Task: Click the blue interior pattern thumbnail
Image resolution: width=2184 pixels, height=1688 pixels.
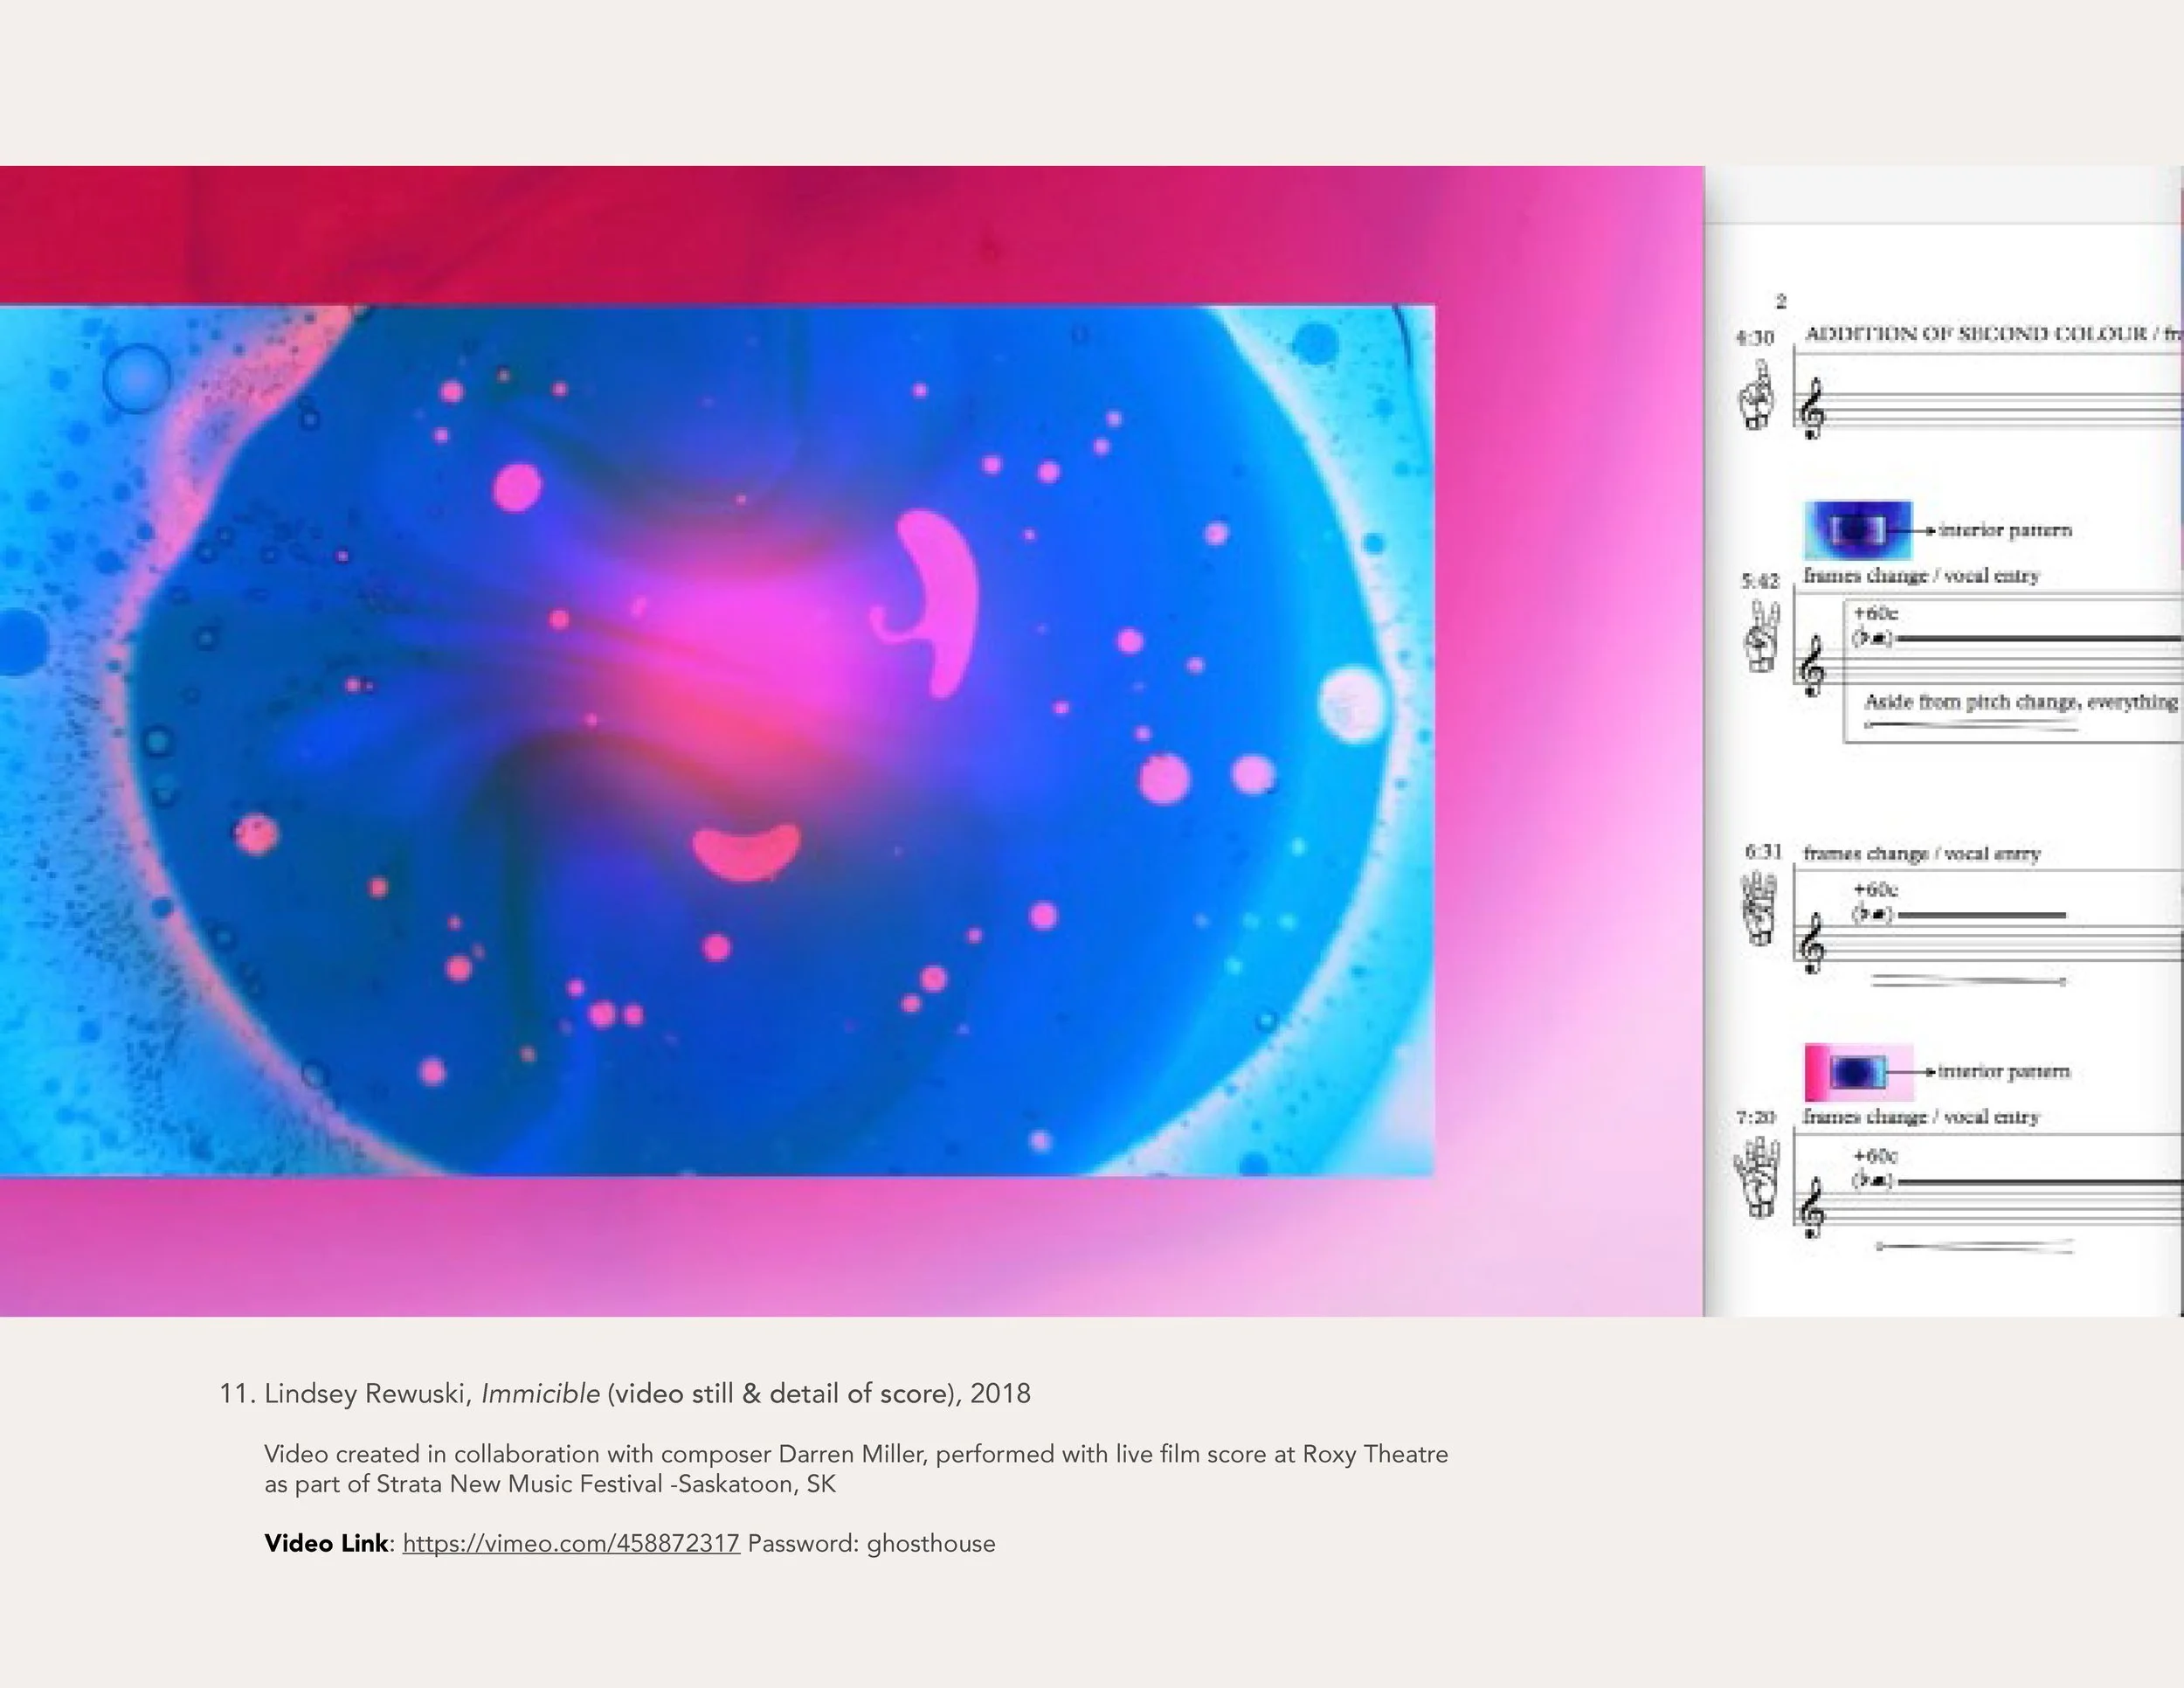Action: (1858, 530)
